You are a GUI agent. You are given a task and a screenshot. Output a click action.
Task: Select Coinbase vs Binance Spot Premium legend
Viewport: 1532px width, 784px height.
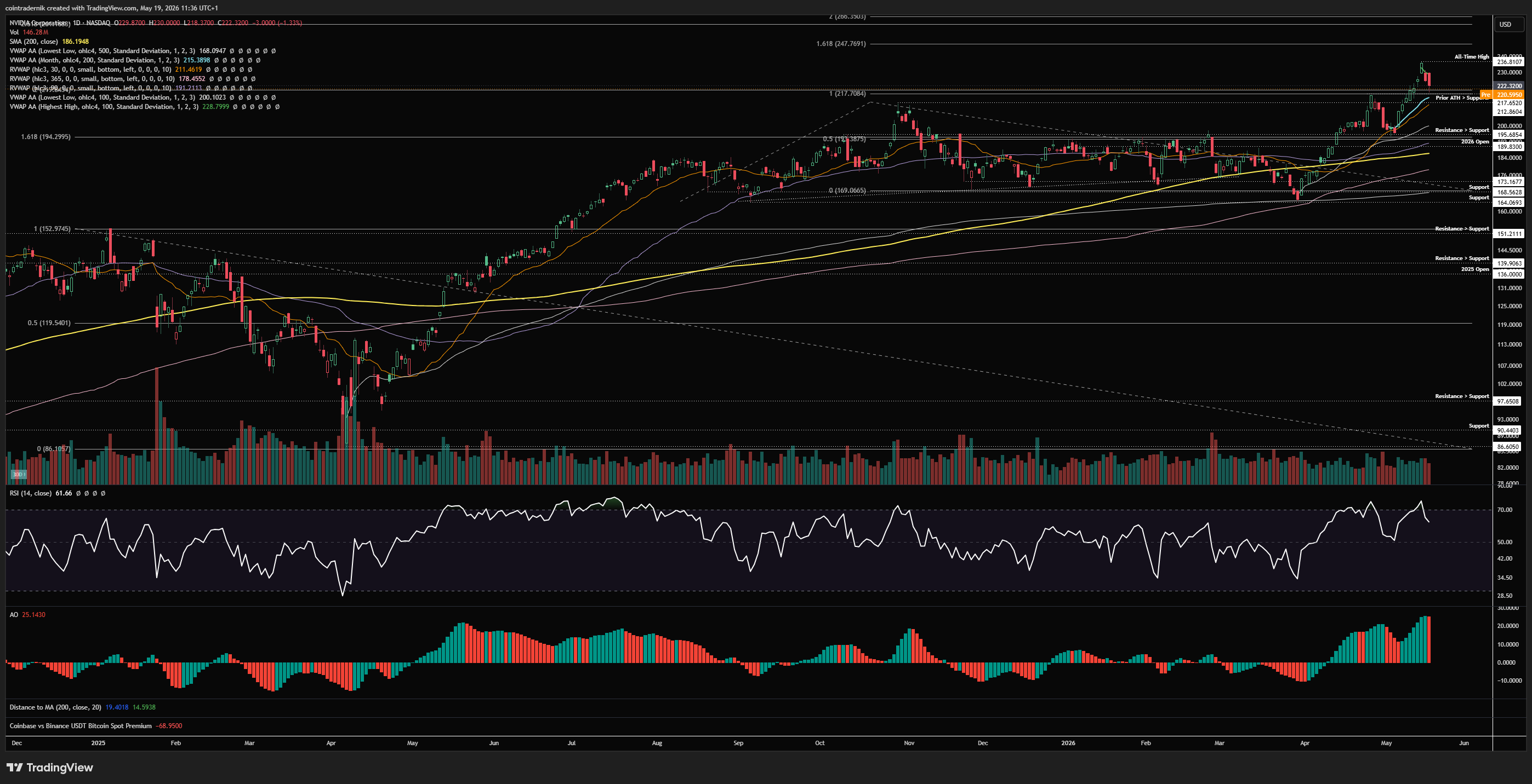click(x=96, y=726)
